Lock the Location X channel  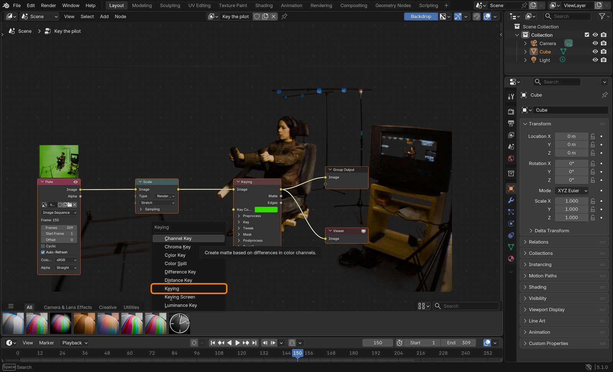coord(593,136)
